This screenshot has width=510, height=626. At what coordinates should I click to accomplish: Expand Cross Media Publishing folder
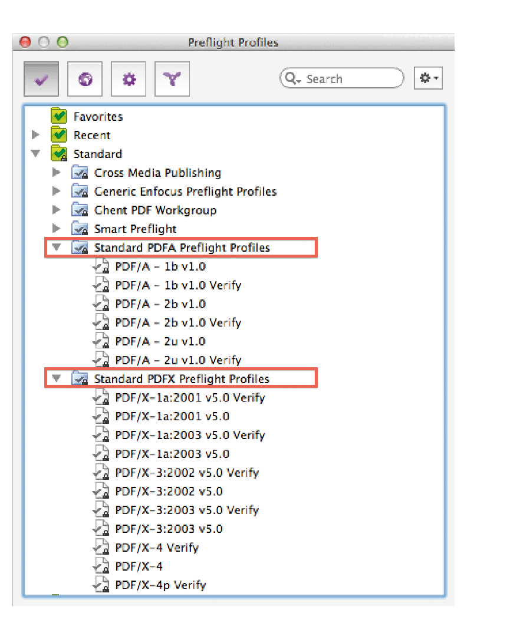(57, 172)
